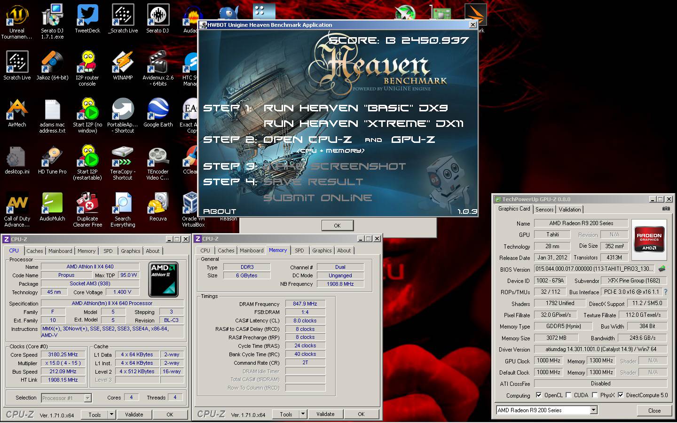Switch to About tab in left CPU-Z
The width and height of the screenshot is (677, 423).
tap(153, 251)
